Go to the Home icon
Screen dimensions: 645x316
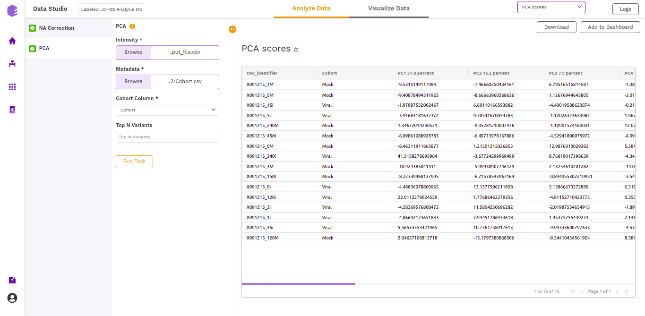pos(12,41)
